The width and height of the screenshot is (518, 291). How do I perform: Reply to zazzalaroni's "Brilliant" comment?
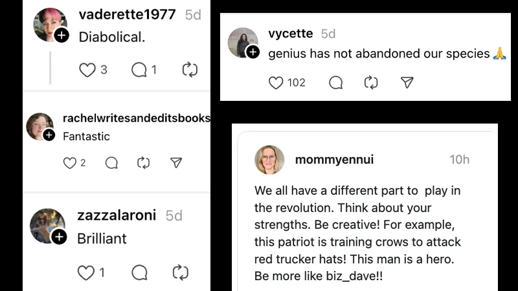[139, 273]
